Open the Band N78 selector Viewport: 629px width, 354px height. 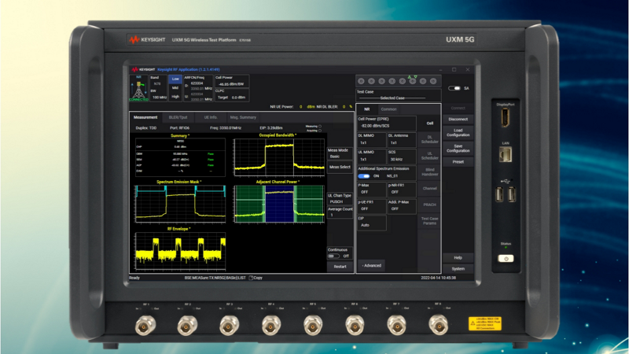tap(158, 81)
